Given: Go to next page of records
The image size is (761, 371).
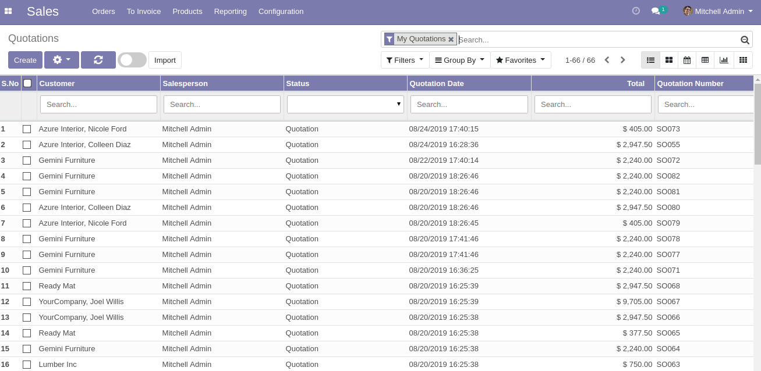Looking at the screenshot, I should tap(622, 60).
